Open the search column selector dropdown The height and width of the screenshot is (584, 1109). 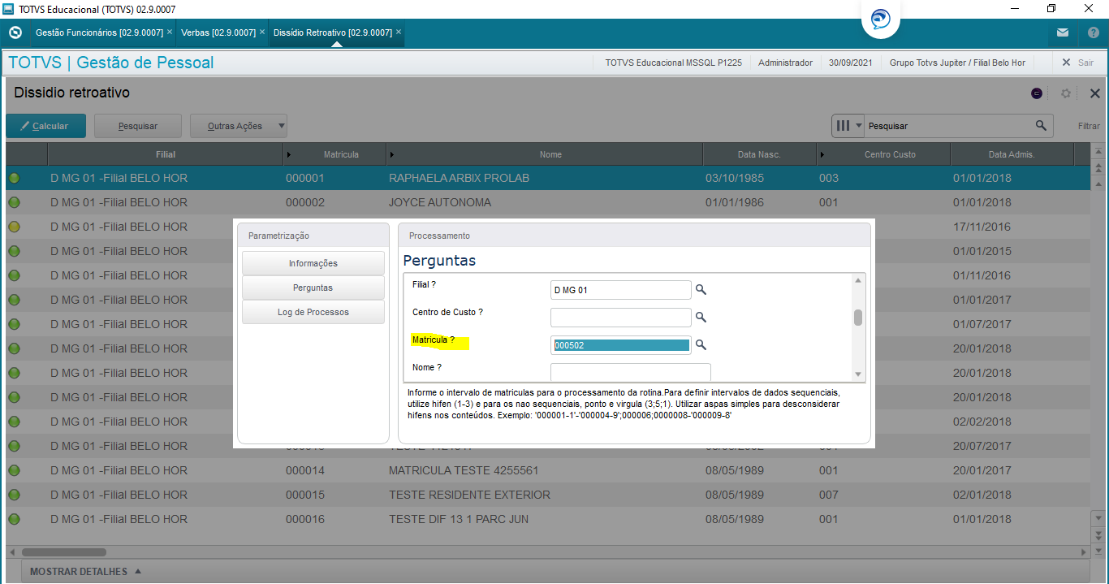click(848, 126)
